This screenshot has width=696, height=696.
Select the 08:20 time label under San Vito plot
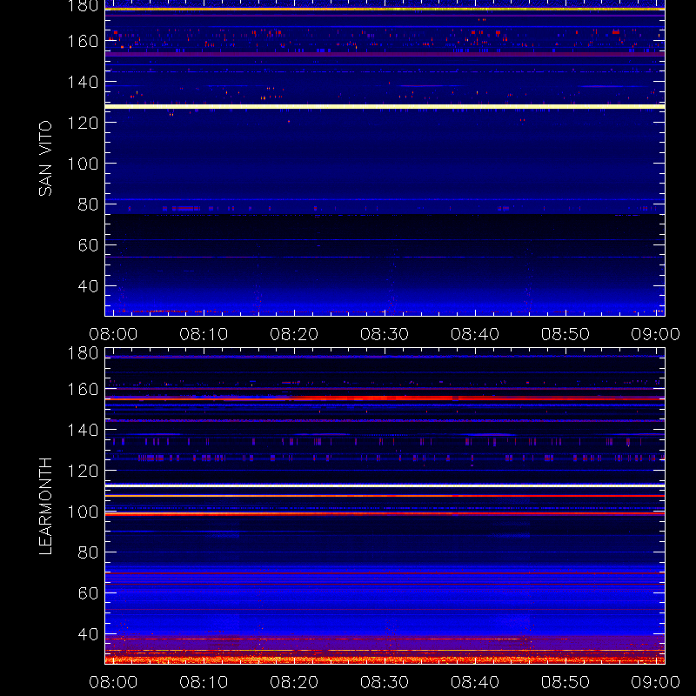(294, 334)
